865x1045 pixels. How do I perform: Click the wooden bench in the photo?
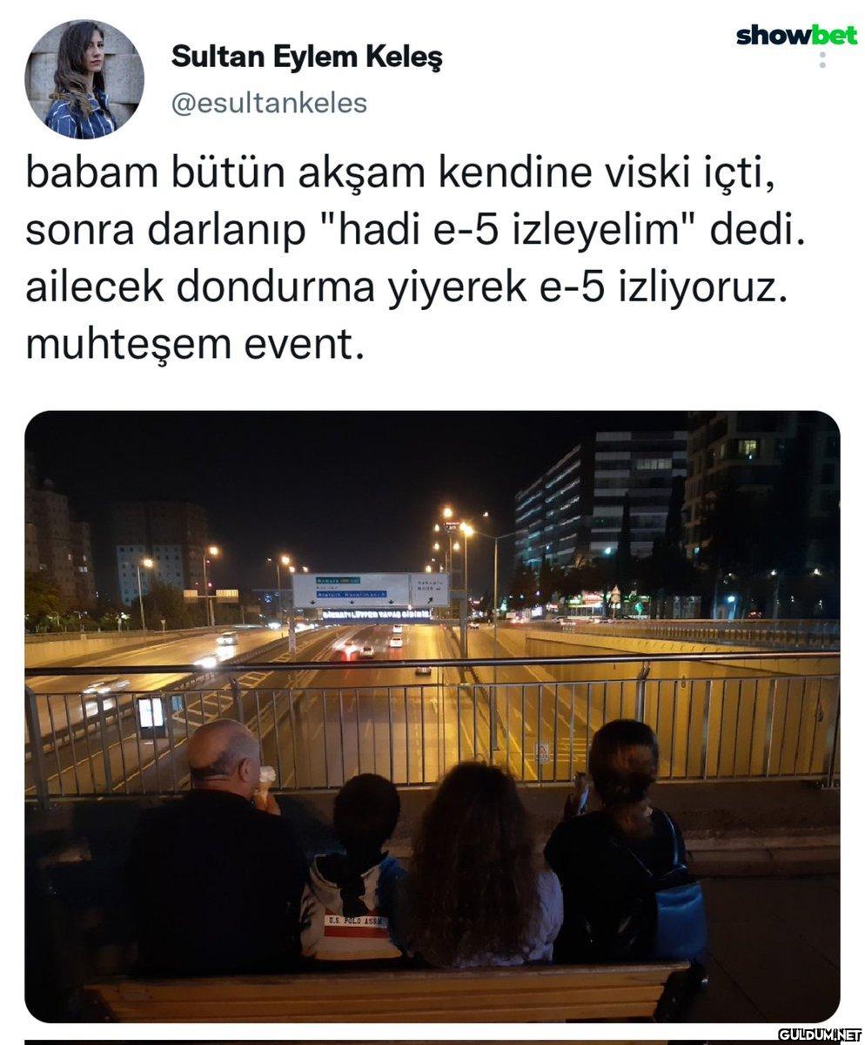(392, 988)
